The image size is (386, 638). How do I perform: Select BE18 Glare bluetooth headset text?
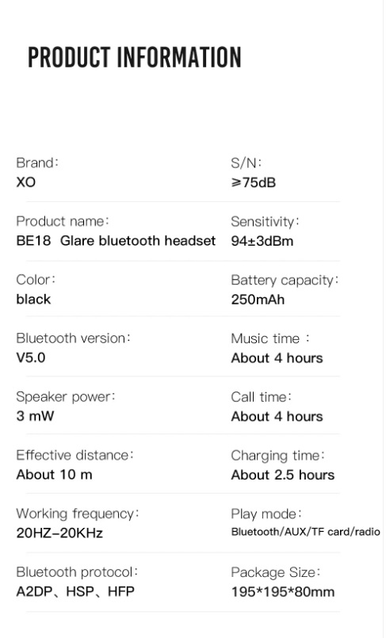coord(116,240)
